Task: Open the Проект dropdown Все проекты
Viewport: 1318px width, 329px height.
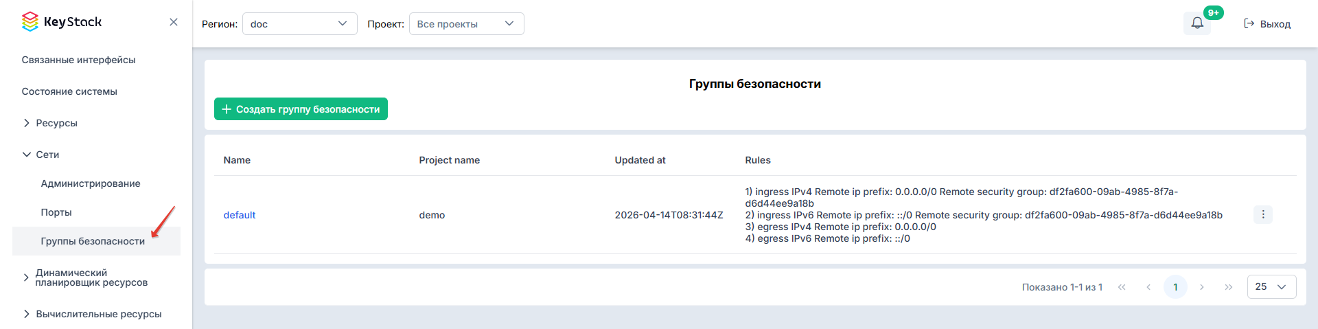Action: (467, 23)
